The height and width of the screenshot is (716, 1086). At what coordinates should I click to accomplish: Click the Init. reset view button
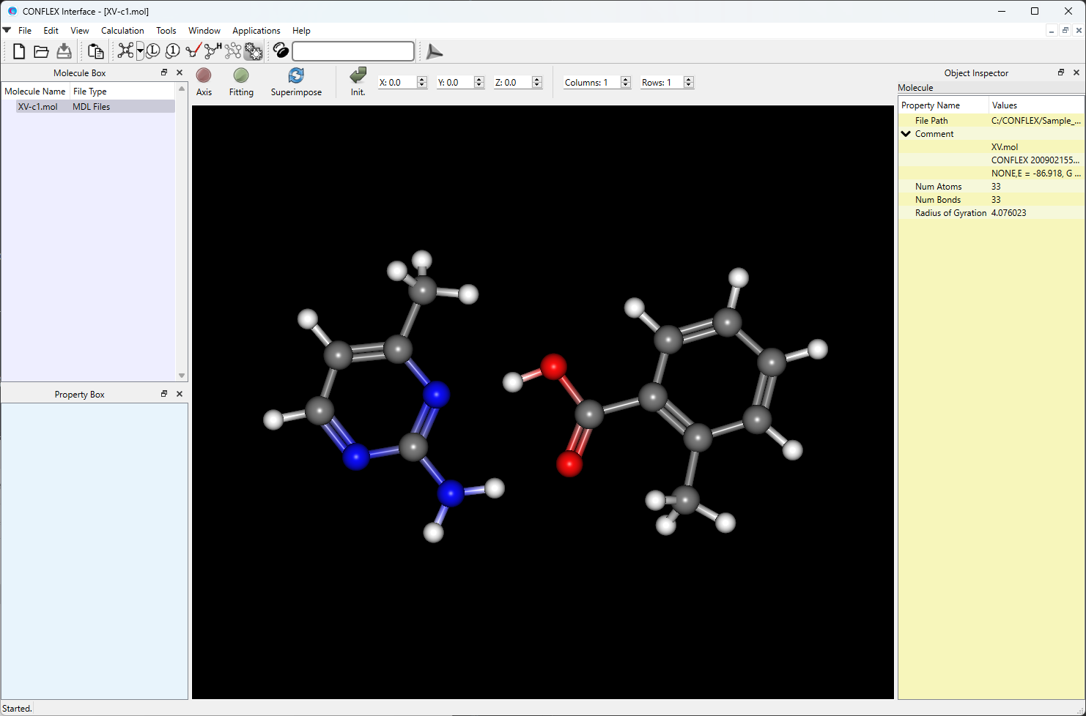pos(358,82)
